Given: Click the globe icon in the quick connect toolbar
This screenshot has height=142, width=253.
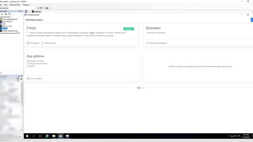Looking at the screenshot, I should coord(47,8).
